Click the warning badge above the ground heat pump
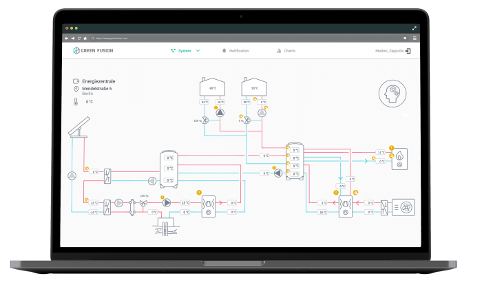The height and width of the screenshot is (287, 482). [x=200, y=192]
